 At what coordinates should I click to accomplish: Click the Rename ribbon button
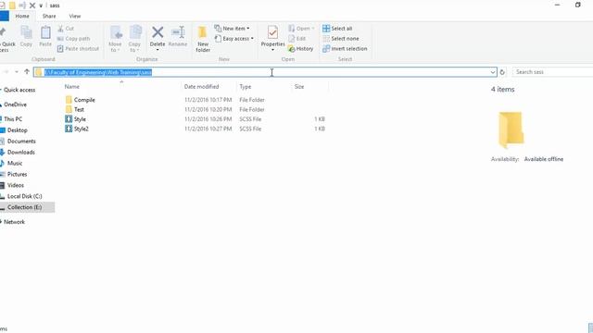[x=178, y=37]
